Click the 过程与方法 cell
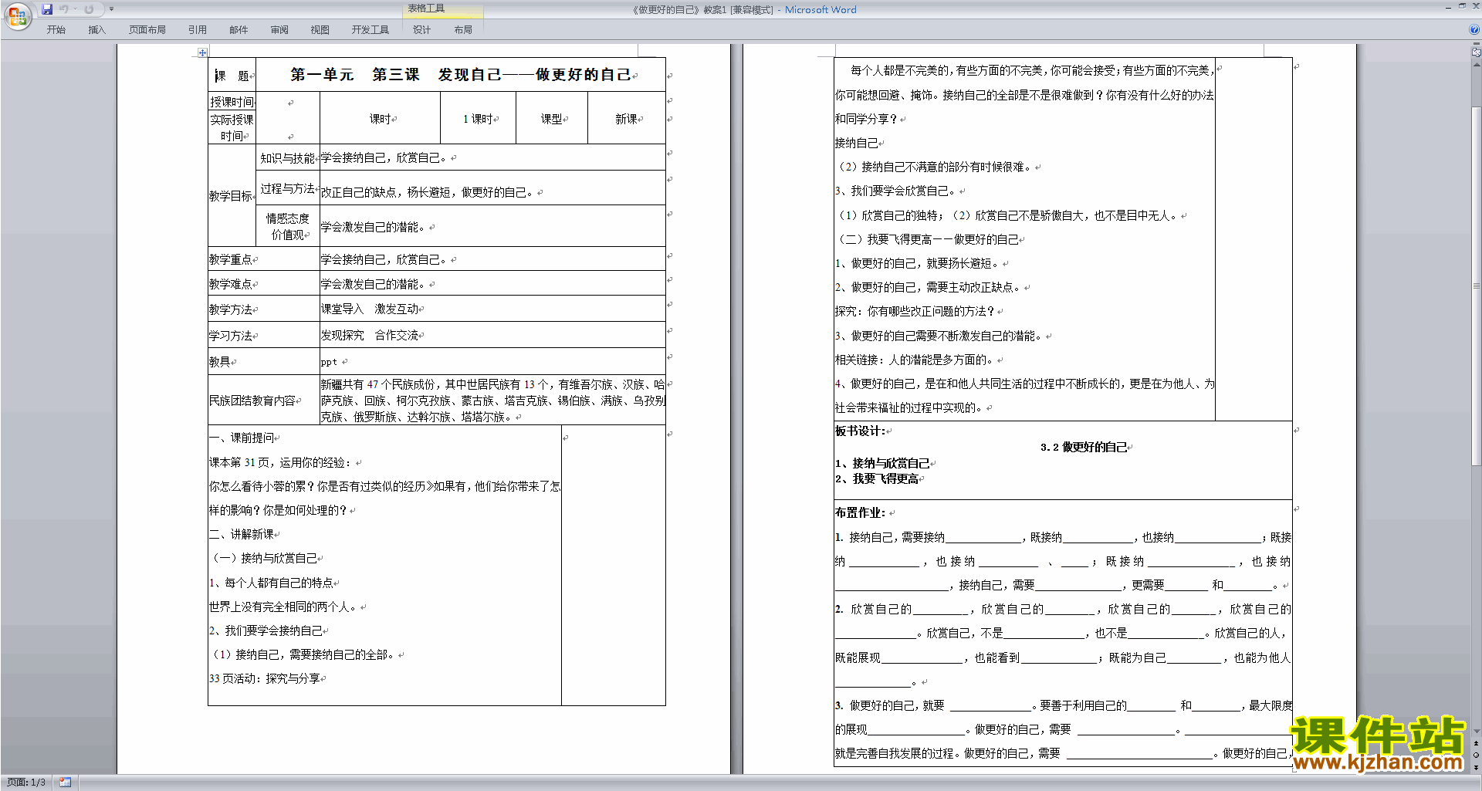Screen dimensions: 1482x791 (x=288, y=188)
